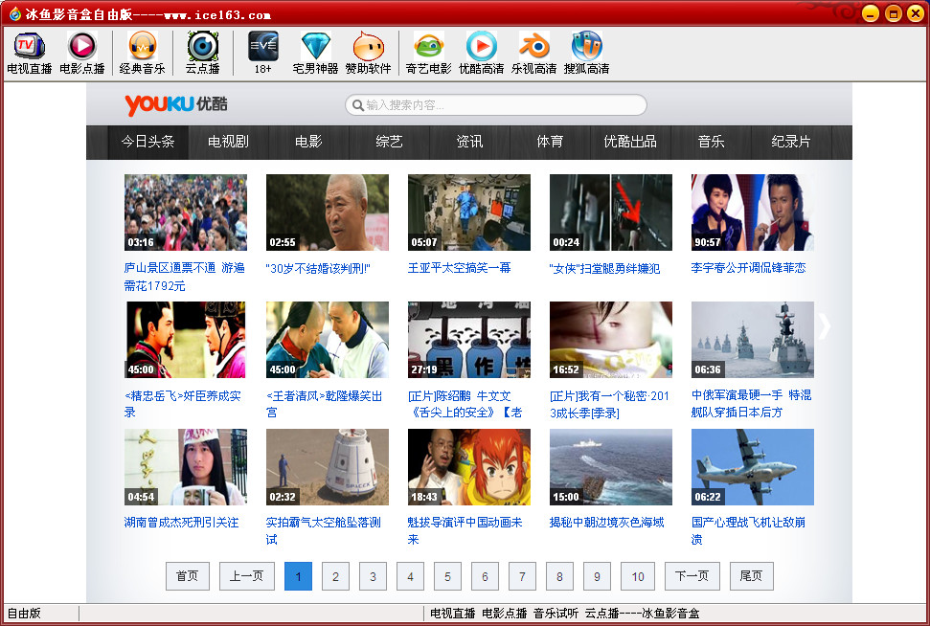The image size is (930, 626).
Task: Switch to 优酷出品 tab
Action: tap(630, 142)
